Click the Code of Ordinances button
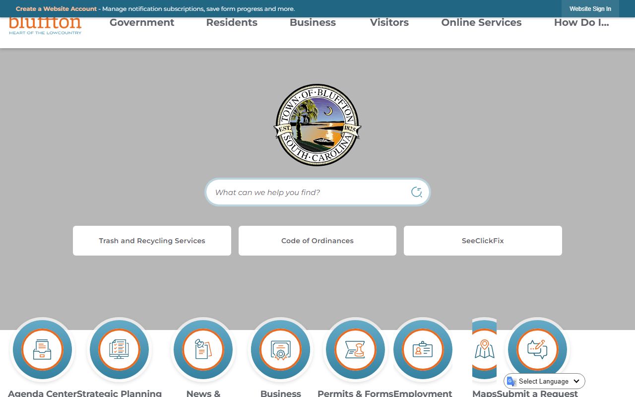The height and width of the screenshot is (397, 635). click(x=317, y=241)
